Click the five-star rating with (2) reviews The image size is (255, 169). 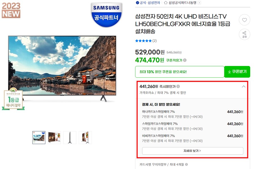click(146, 41)
